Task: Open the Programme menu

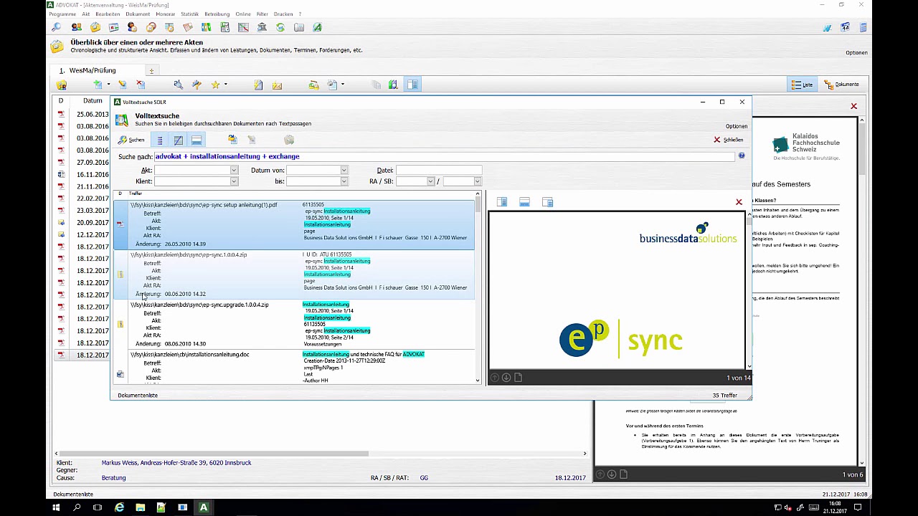Action: tap(63, 14)
